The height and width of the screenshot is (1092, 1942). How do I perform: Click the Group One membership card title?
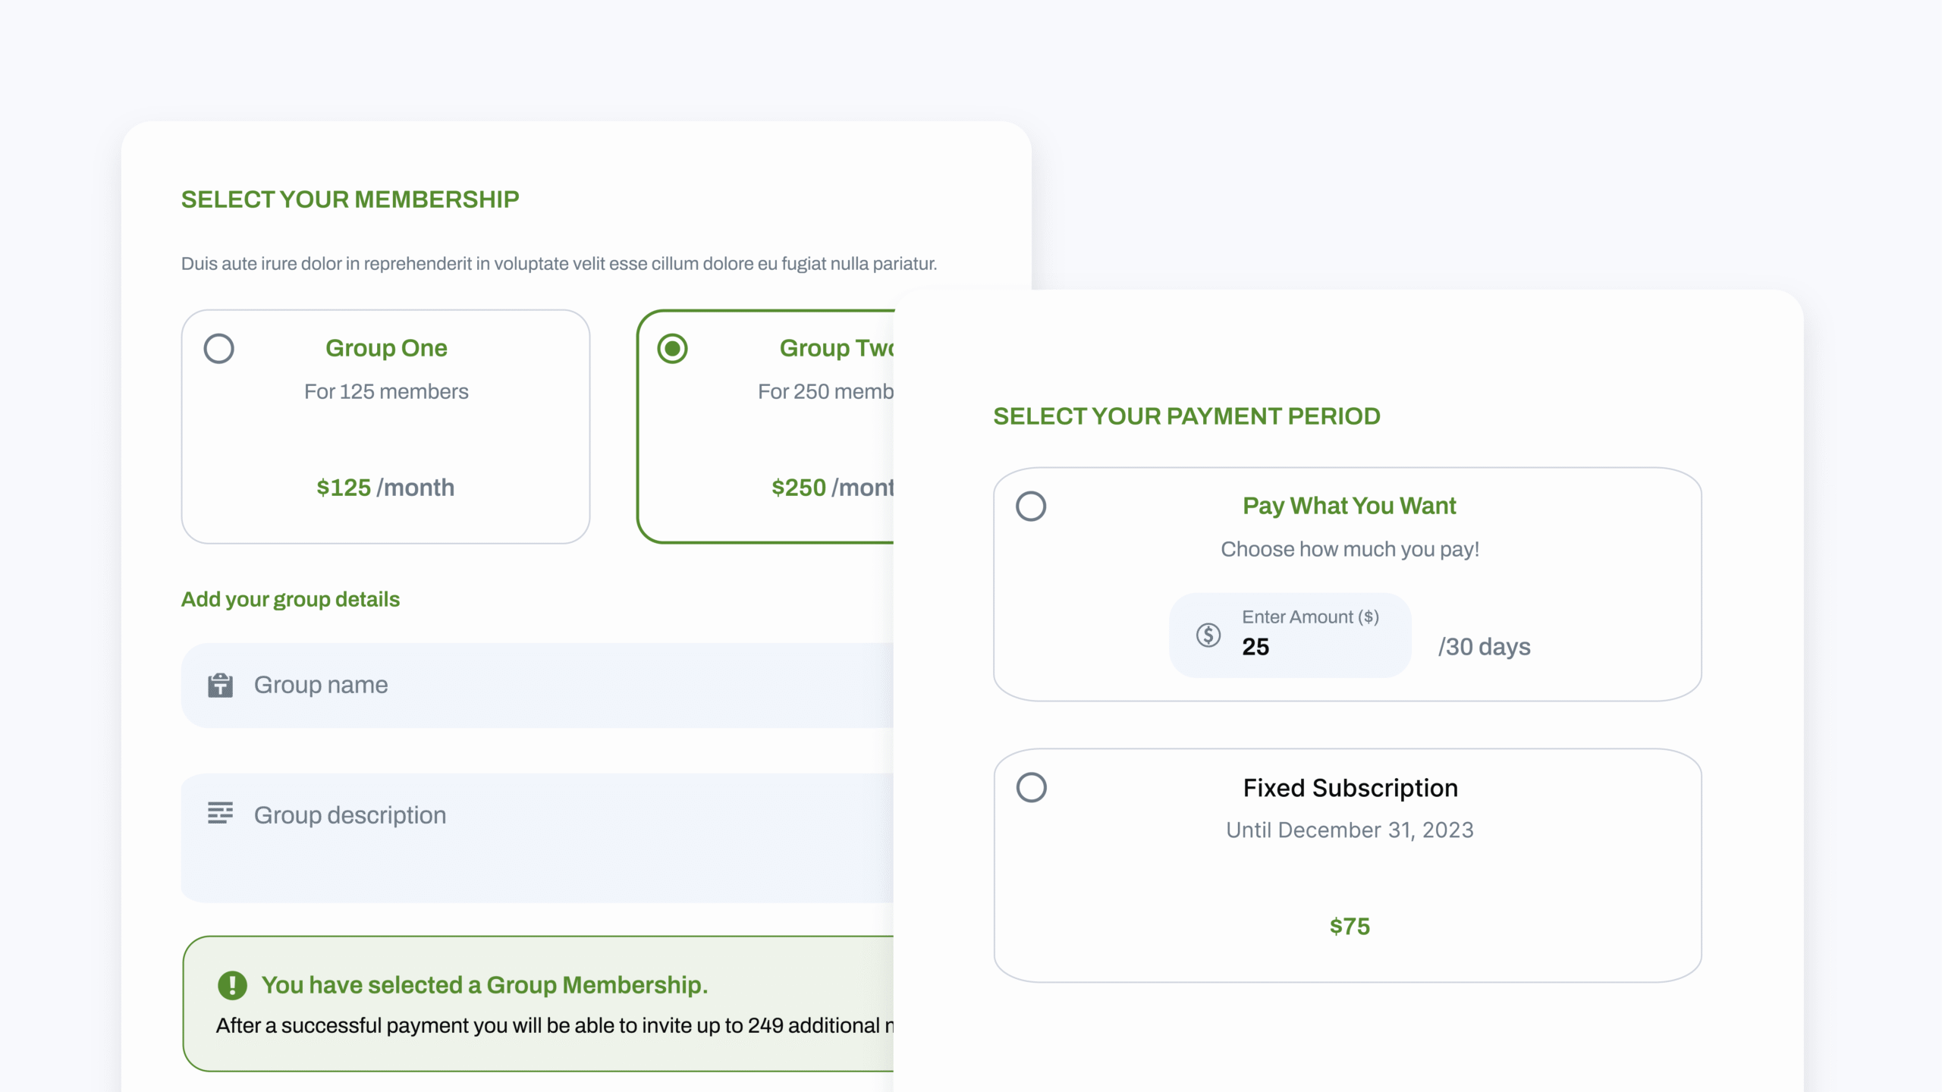[386, 348]
